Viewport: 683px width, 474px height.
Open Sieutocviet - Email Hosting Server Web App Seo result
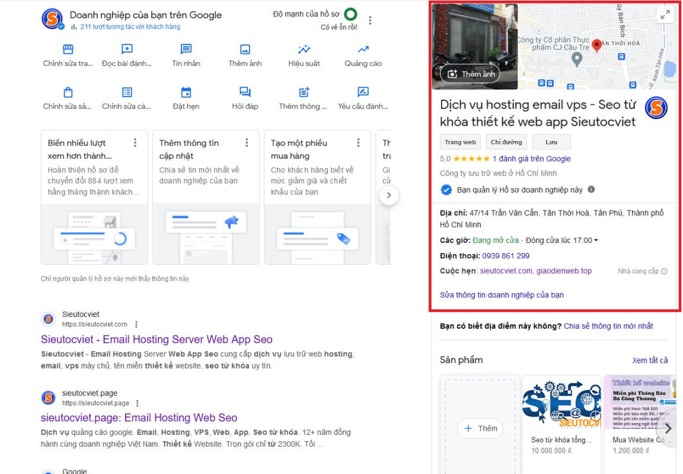157,339
